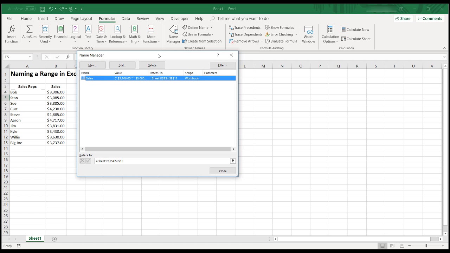Image resolution: width=450 pixels, height=253 pixels.
Task: Open the File menu
Action: click(x=9, y=19)
